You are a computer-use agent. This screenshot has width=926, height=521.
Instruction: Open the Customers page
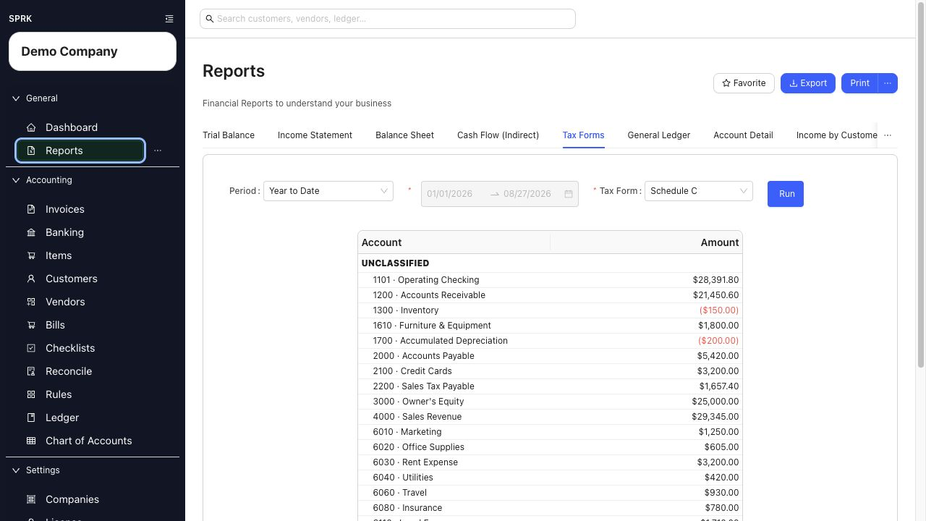click(x=71, y=279)
